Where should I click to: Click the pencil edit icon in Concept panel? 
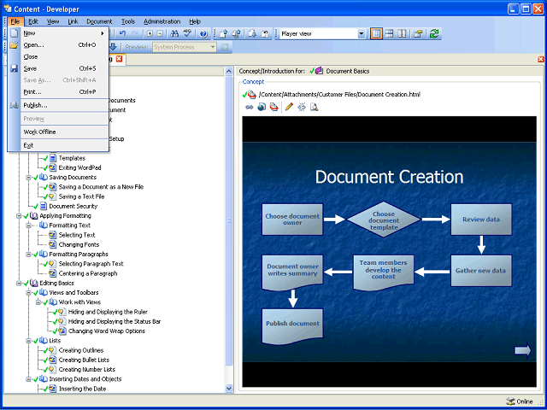tap(289, 107)
